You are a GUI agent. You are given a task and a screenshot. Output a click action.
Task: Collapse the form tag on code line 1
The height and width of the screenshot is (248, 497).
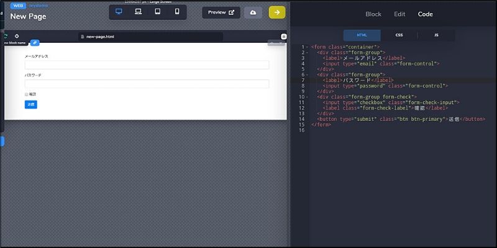coord(307,47)
